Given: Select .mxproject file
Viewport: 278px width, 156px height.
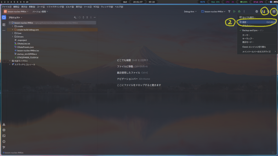Looking at the screenshot, I should pyautogui.click(x=22, y=40).
